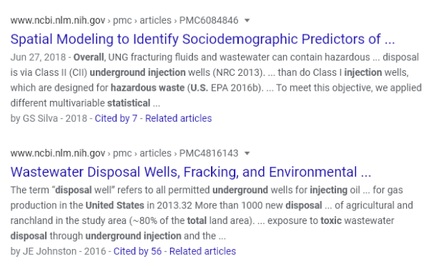
Task: Click the Jun 27, 2018 date text
Action: point(38,57)
